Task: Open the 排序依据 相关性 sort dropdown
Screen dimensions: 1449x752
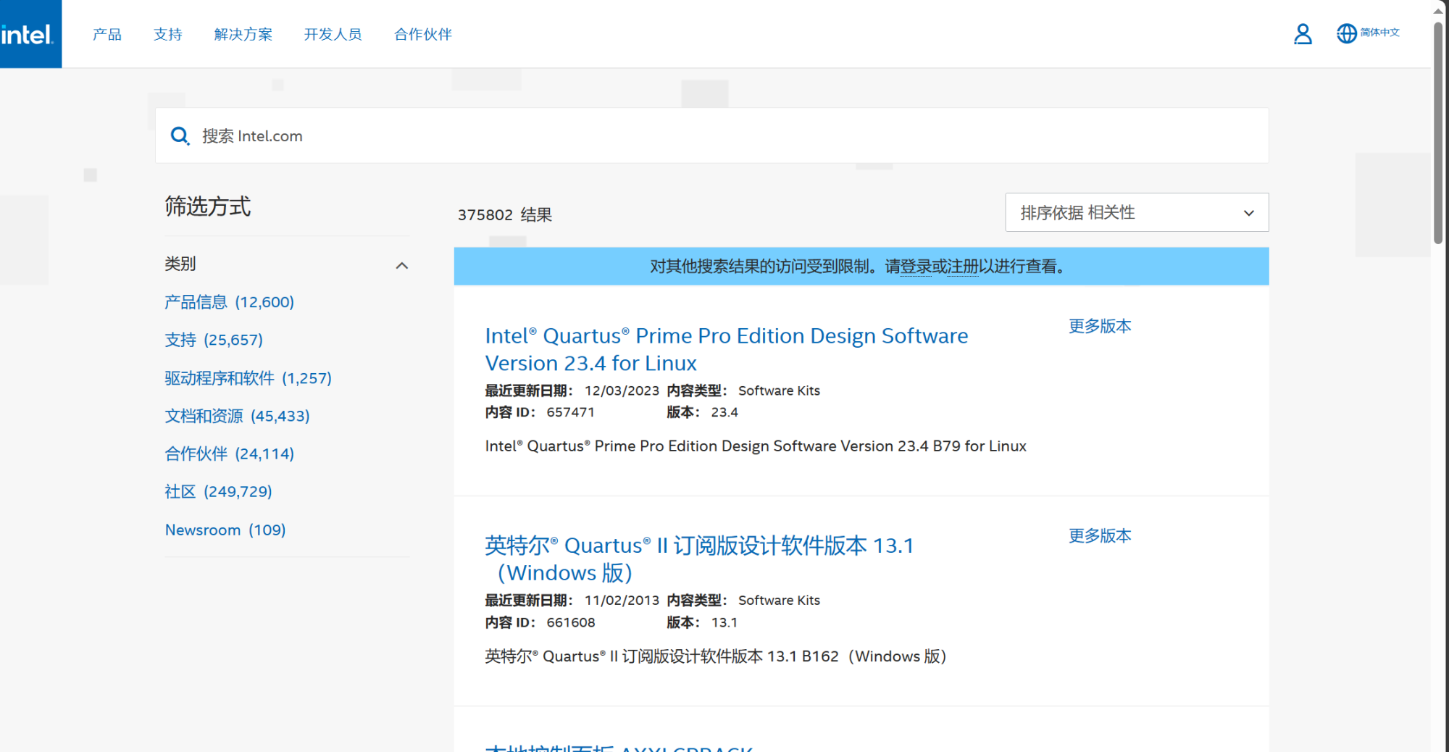Action: click(1136, 213)
